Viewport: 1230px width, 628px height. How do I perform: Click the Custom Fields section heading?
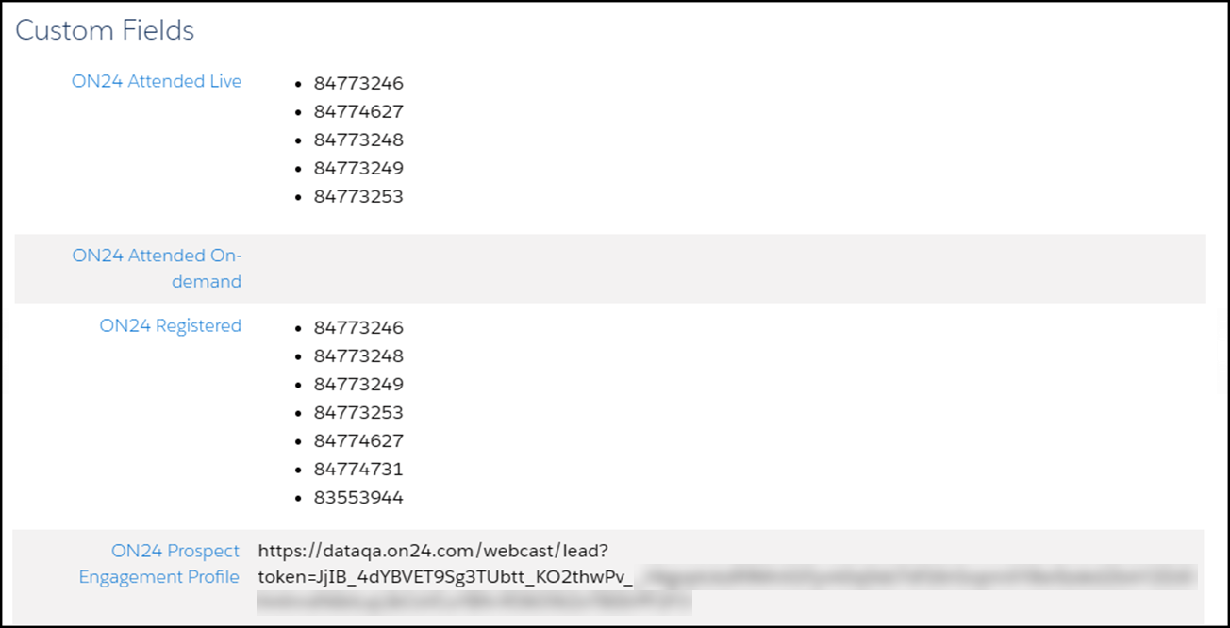pyautogui.click(x=105, y=30)
